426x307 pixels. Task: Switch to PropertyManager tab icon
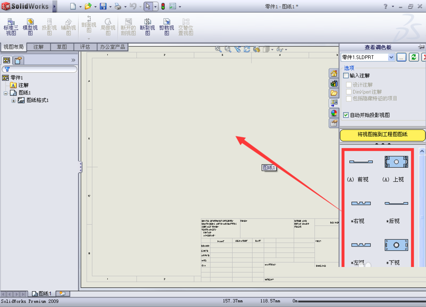tap(18, 60)
